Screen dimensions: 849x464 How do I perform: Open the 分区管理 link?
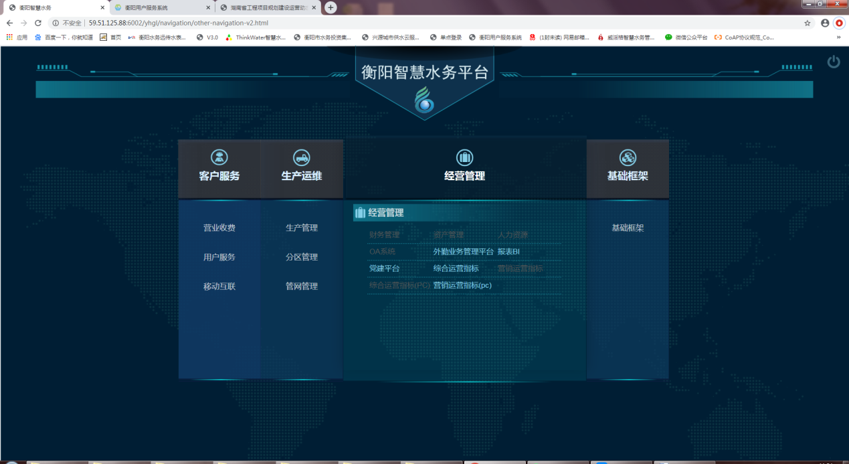302,257
